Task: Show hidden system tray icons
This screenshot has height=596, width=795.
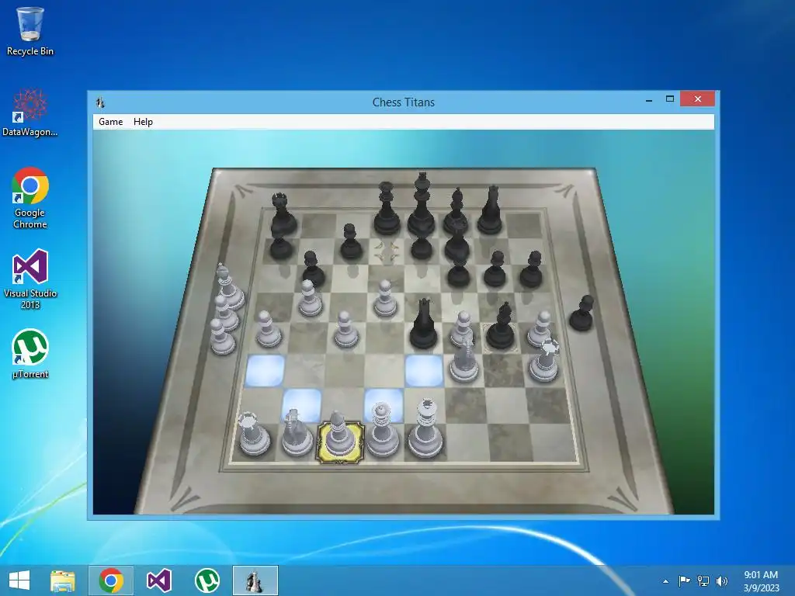Action: tap(665, 581)
